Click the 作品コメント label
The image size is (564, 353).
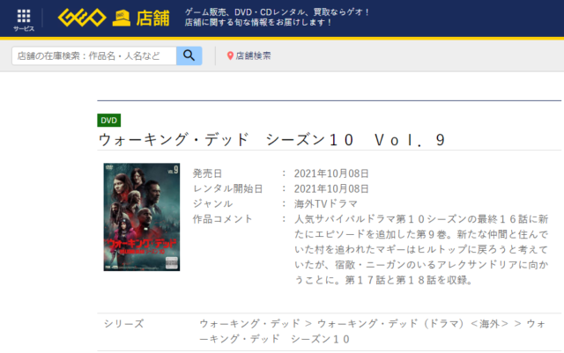pos(223,219)
